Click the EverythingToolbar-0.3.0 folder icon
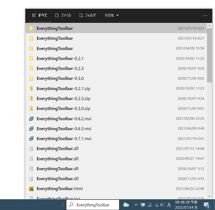This screenshot has height=210, width=215. pyautogui.click(x=31, y=78)
